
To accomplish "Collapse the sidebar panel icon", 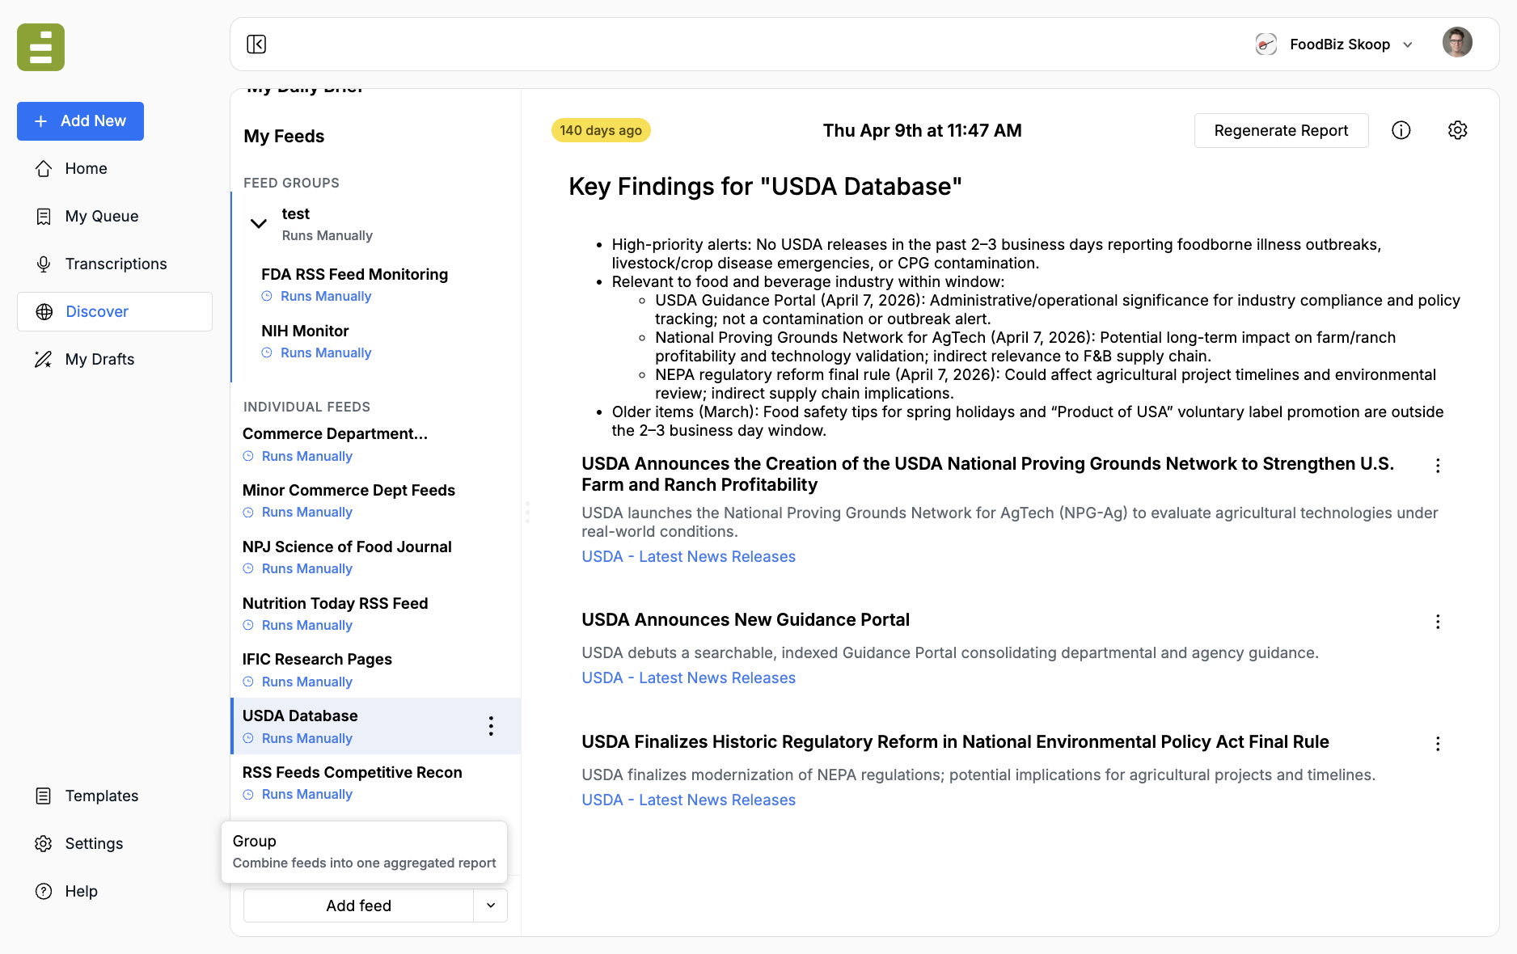I will click(256, 44).
